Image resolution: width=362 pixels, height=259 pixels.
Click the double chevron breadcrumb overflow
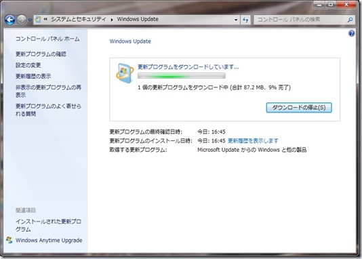[x=45, y=20]
